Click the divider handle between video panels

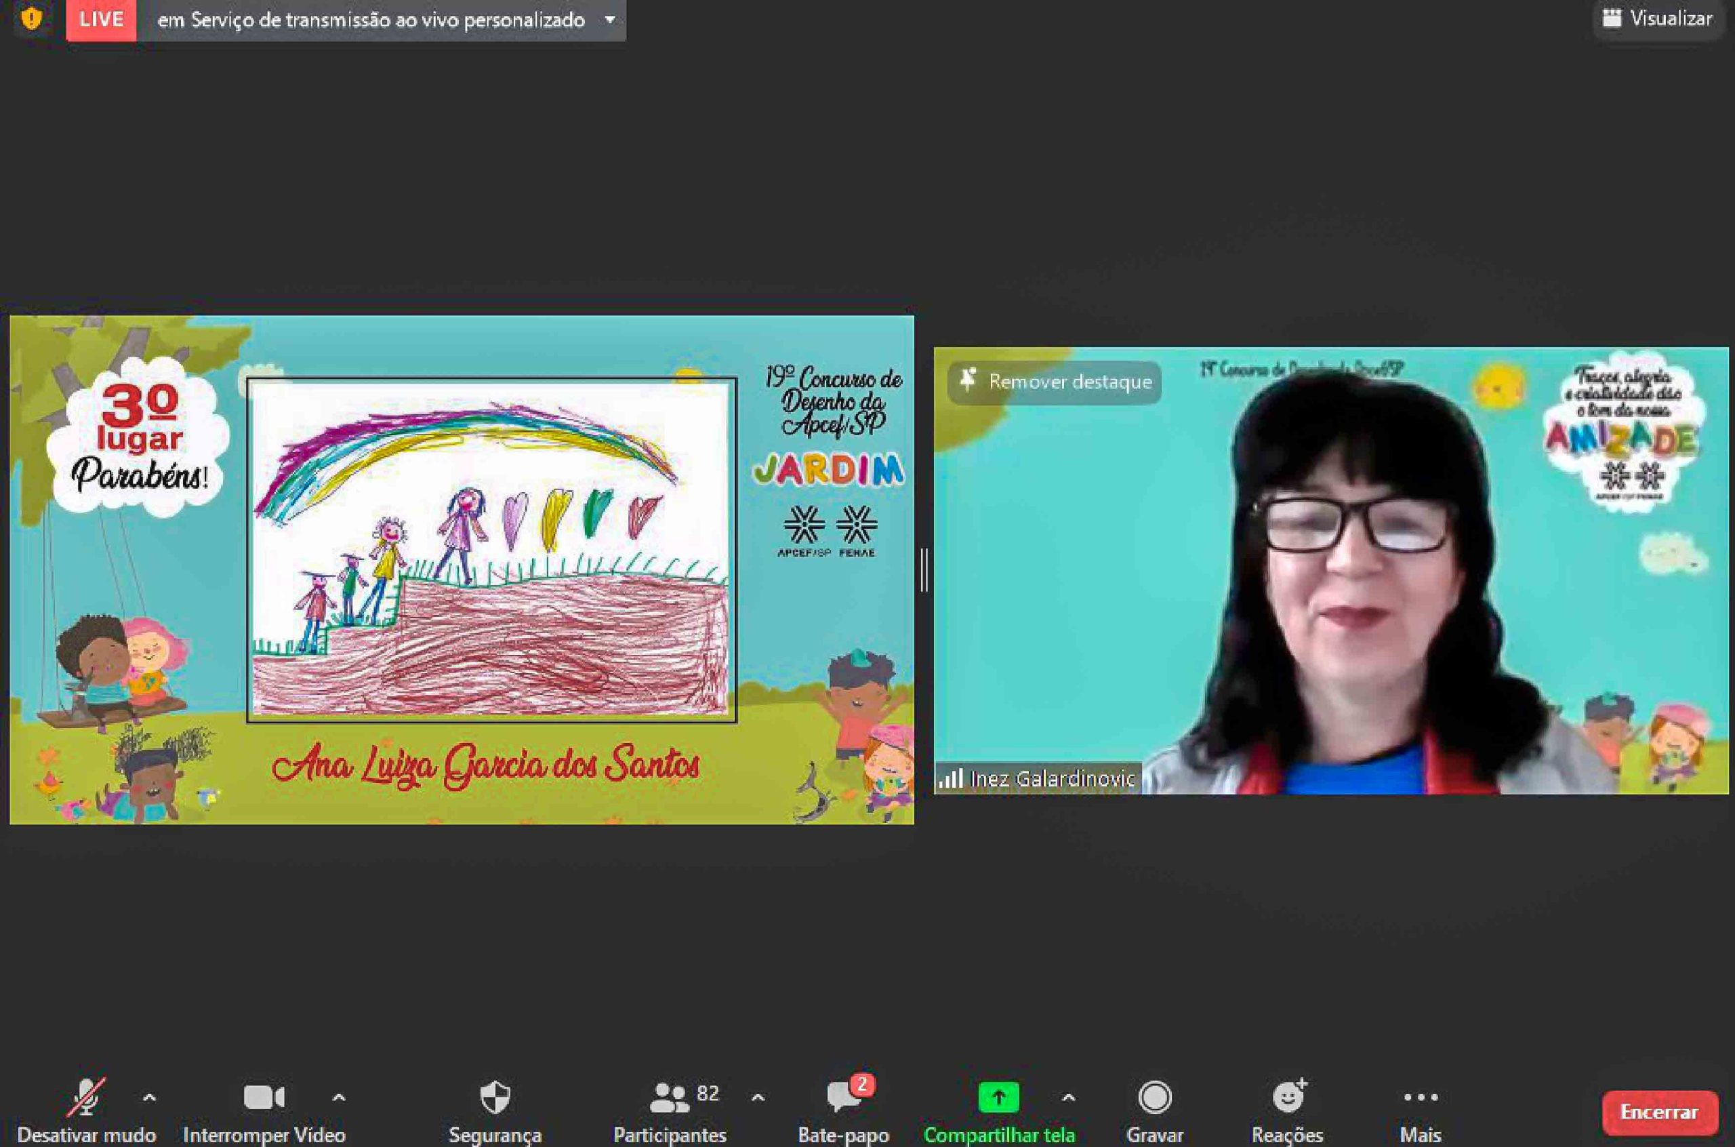point(924,569)
